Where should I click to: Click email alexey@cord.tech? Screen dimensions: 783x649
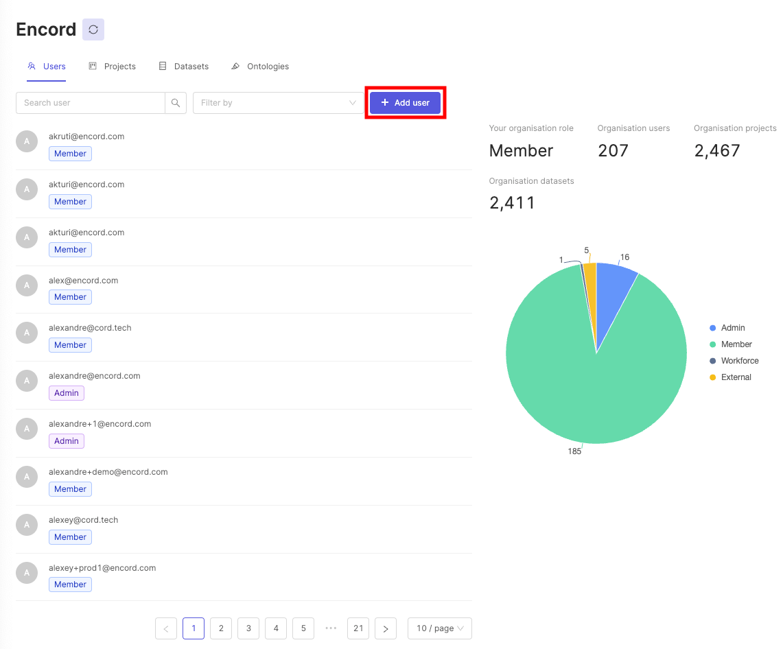pyautogui.click(x=84, y=520)
